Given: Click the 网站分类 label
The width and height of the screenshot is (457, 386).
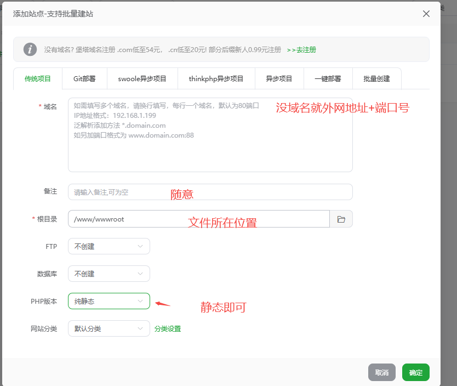Looking at the screenshot, I should (44, 329).
